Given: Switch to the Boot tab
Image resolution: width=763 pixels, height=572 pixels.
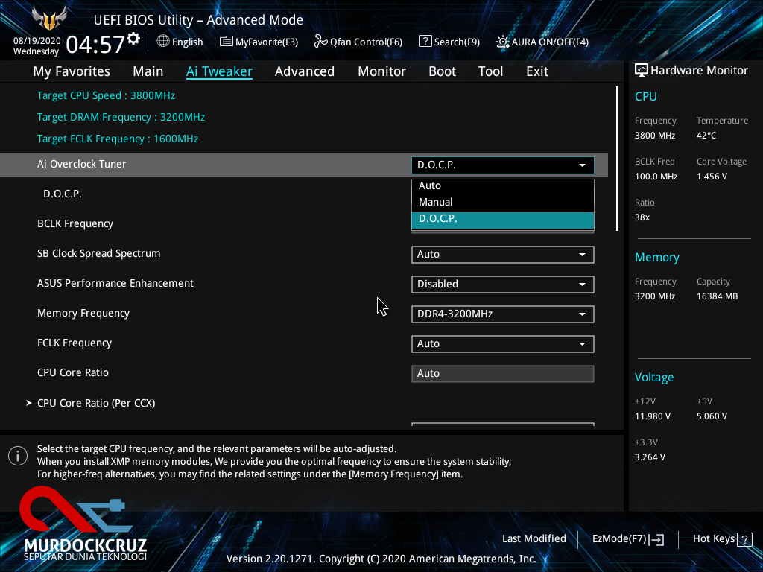Looking at the screenshot, I should [x=443, y=71].
